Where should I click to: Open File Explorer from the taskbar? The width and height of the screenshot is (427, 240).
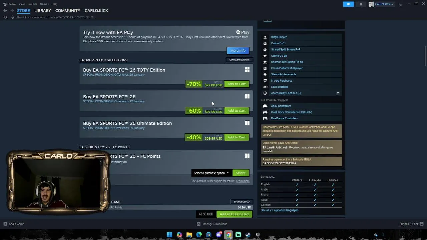click(x=189, y=235)
